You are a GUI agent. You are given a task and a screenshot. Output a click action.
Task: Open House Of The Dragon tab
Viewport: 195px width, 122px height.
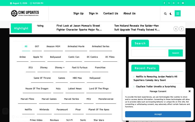pos(37,89)
